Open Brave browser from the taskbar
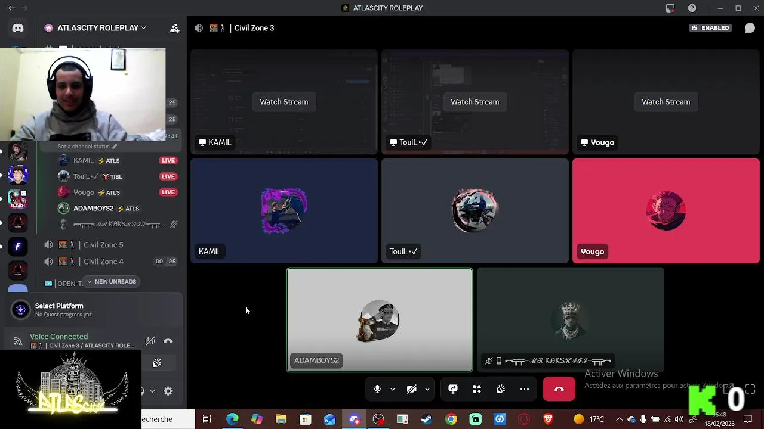Image resolution: width=764 pixels, height=429 pixels. (x=549, y=419)
